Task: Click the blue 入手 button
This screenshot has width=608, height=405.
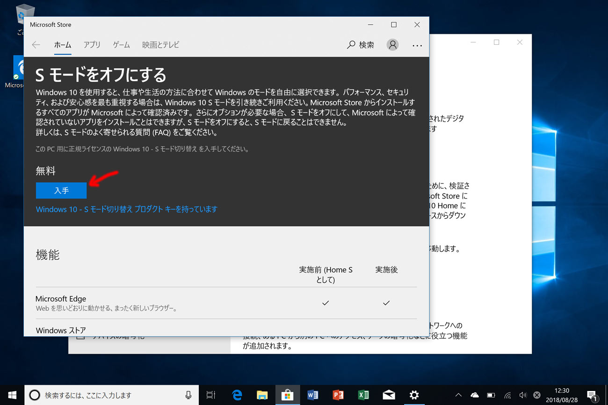Action: point(61,191)
